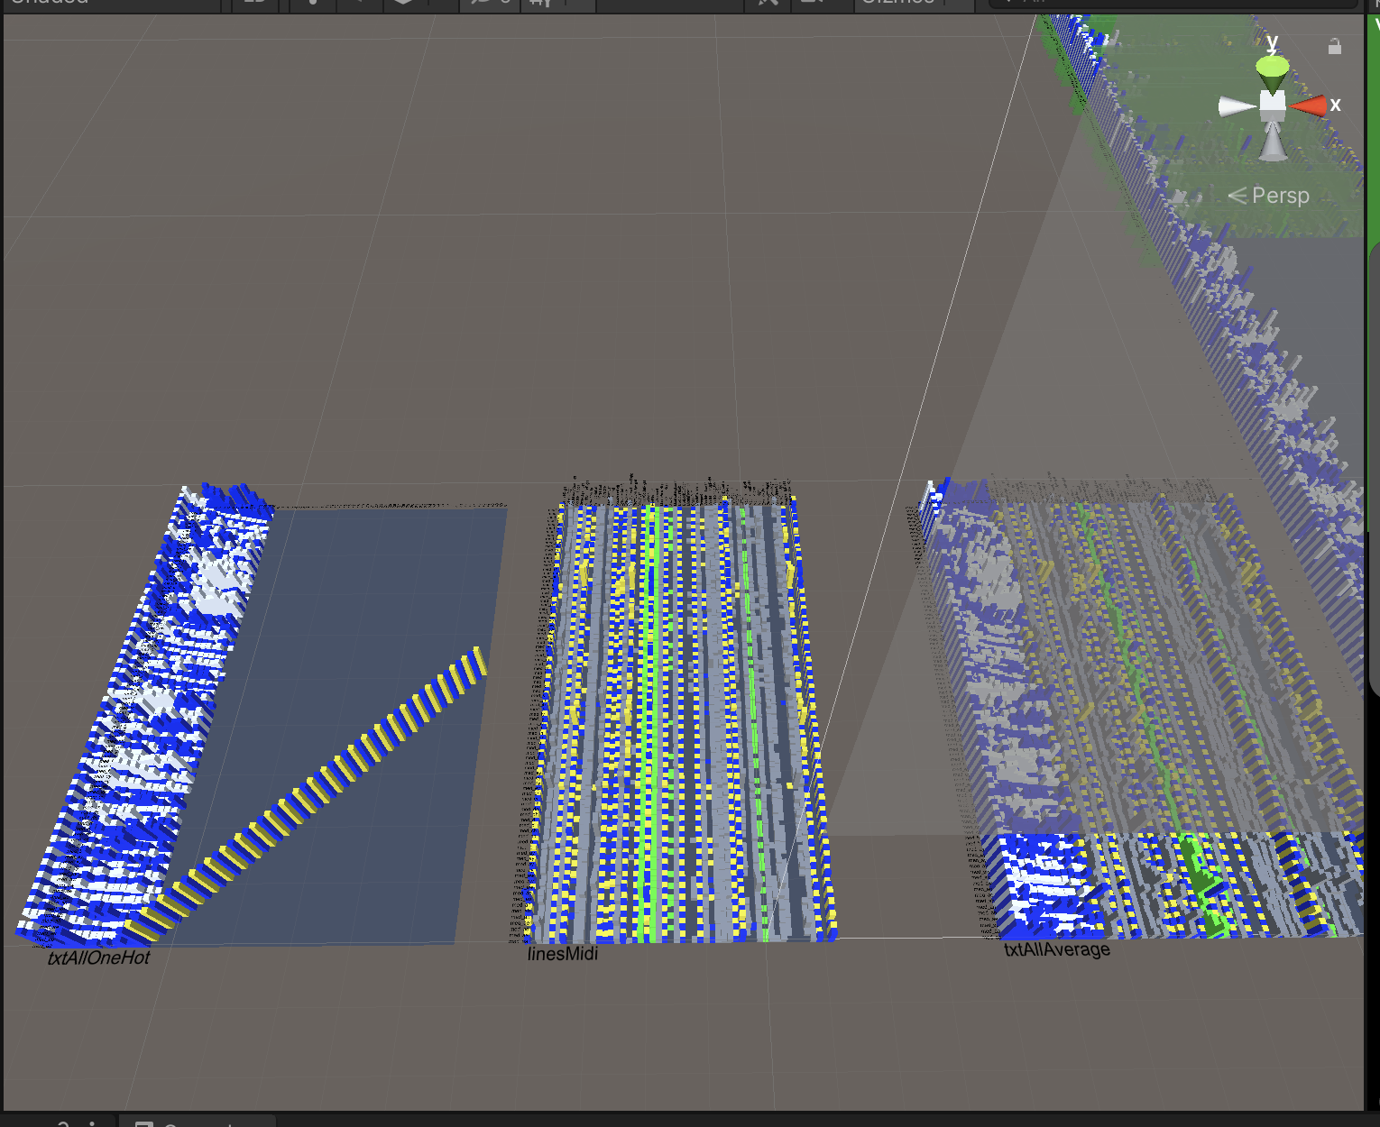Screen dimensions: 1380x1127
Task: Click the center cube of the orientation gizmo
Action: [x=1273, y=106]
